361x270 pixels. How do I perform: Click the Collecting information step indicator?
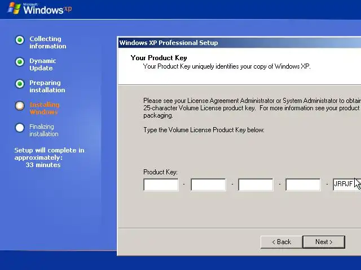20,40
